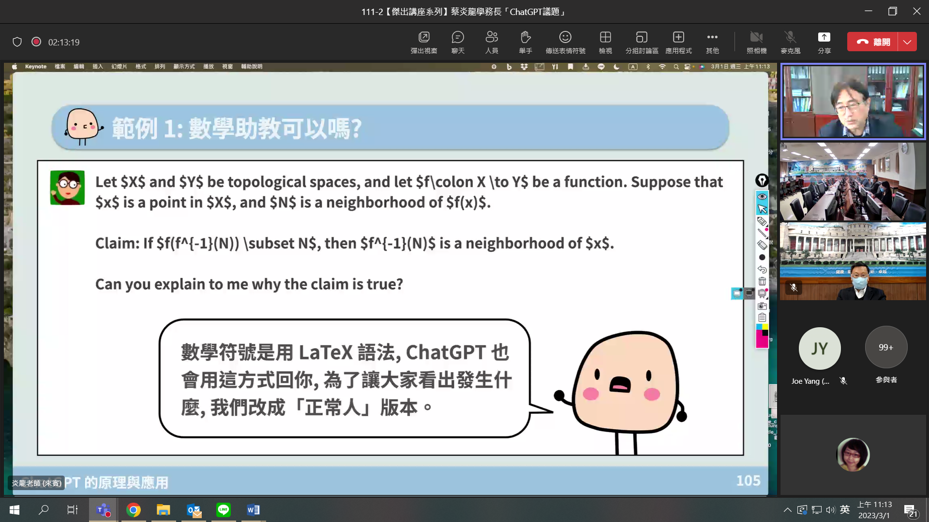Screen dimensions: 929x522
Task: Click the Wi-Fi icon in Mac menu bar
Action: pyautogui.click(x=662, y=67)
